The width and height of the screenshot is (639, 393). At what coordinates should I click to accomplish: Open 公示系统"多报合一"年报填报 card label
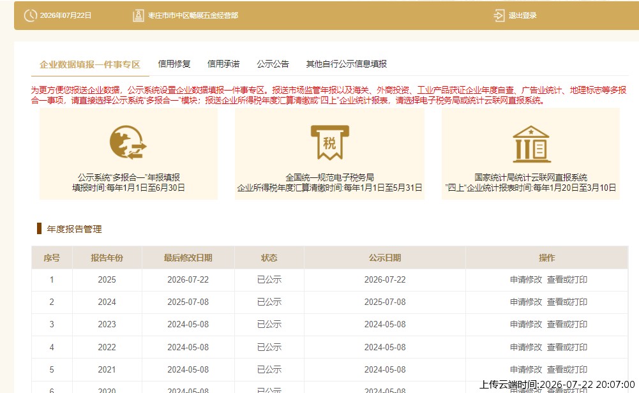(129, 177)
